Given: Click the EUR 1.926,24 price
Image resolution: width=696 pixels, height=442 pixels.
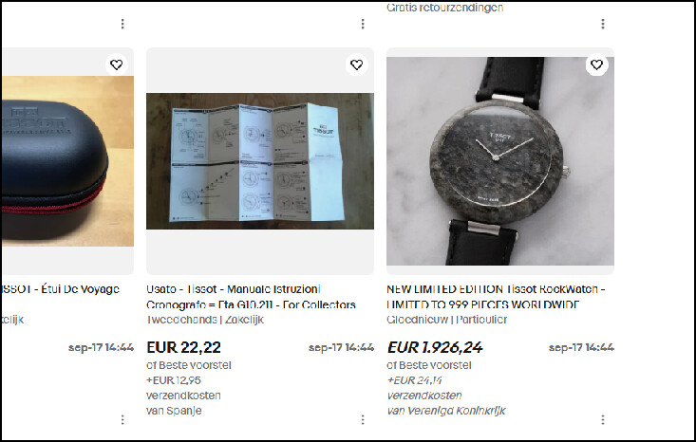Looking at the screenshot, I should [435, 347].
